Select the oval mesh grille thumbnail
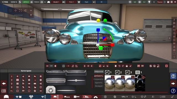The height and width of the screenshot is (99, 177). click(x=56, y=81)
